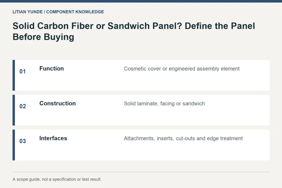Click the Construction heading
The image size is (282, 188).
tap(58, 103)
